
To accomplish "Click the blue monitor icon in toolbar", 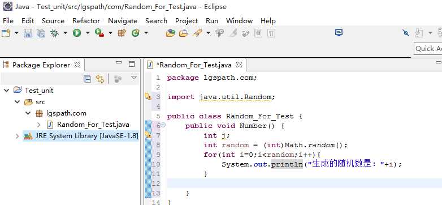I will [x=339, y=33].
